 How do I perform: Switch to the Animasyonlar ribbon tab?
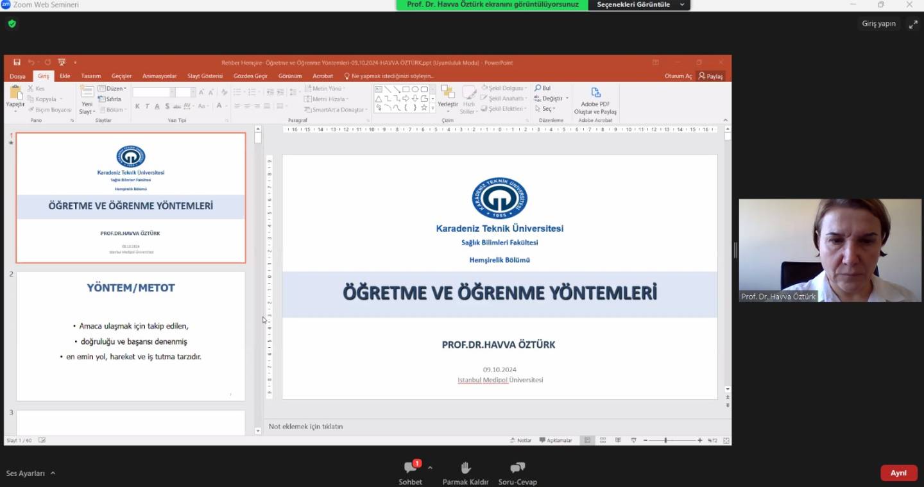pyautogui.click(x=159, y=76)
